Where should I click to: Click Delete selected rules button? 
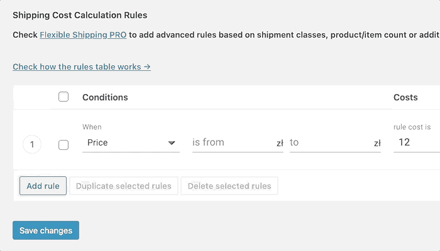(x=229, y=186)
